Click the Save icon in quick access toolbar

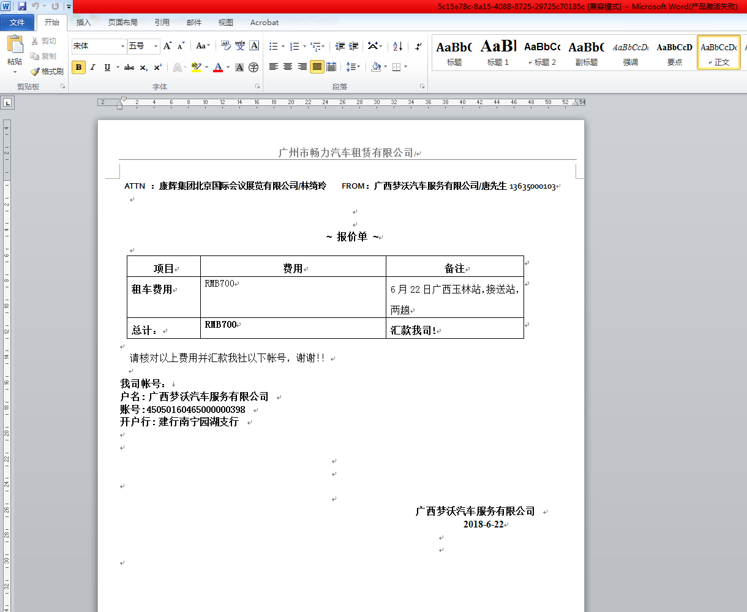click(x=22, y=6)
